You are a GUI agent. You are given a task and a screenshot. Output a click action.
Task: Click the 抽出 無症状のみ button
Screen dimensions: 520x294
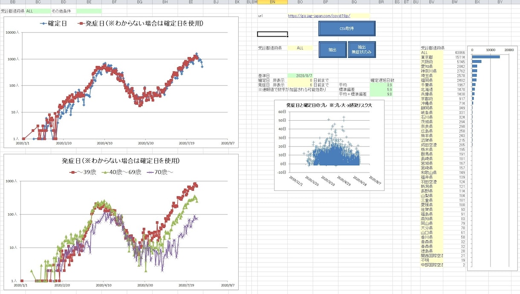pyautogui.click(x=361, y=49)
